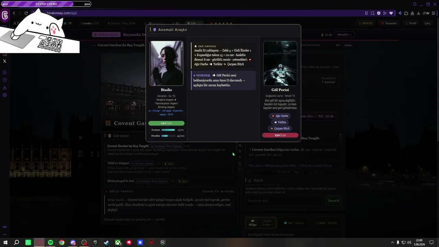Search tabs with the magnifier icon

(415, 4)
